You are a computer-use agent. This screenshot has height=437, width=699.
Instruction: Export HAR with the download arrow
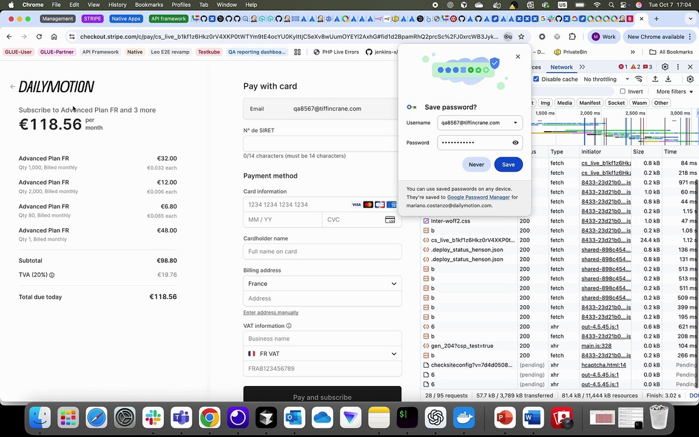pos(668,79)
